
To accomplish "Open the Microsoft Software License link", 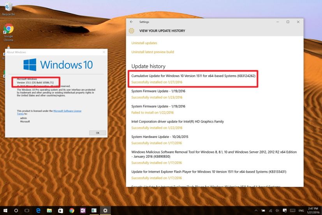I will [x=67, y=111].
